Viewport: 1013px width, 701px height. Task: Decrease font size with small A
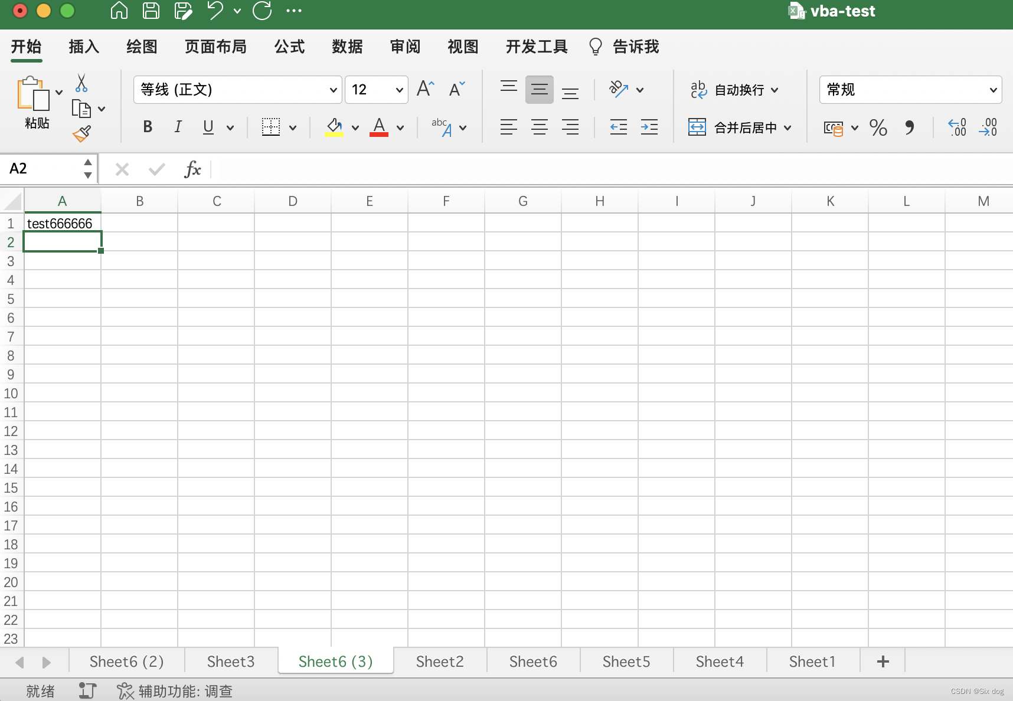(x=457, y=89)
